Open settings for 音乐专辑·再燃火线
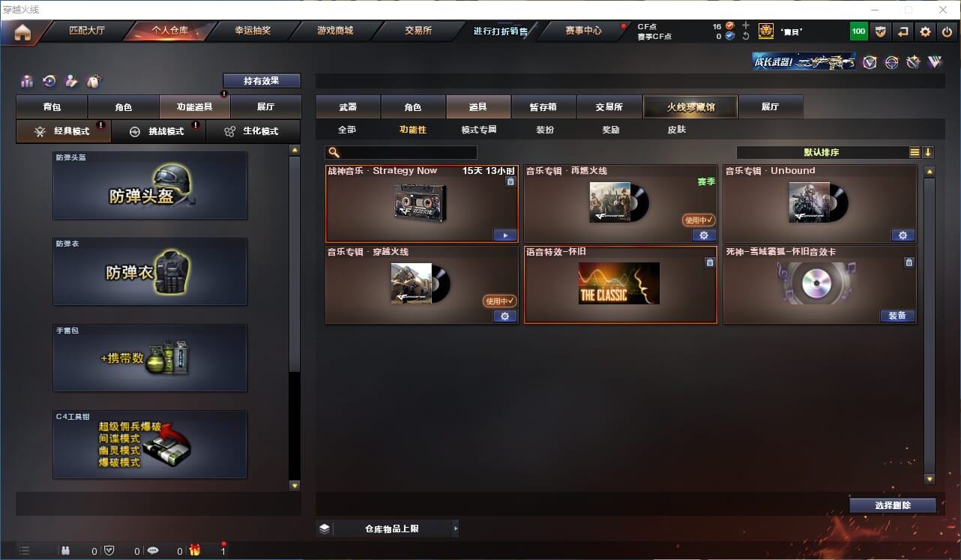Viewport: 961px width, 560px height. coord(704,235)
